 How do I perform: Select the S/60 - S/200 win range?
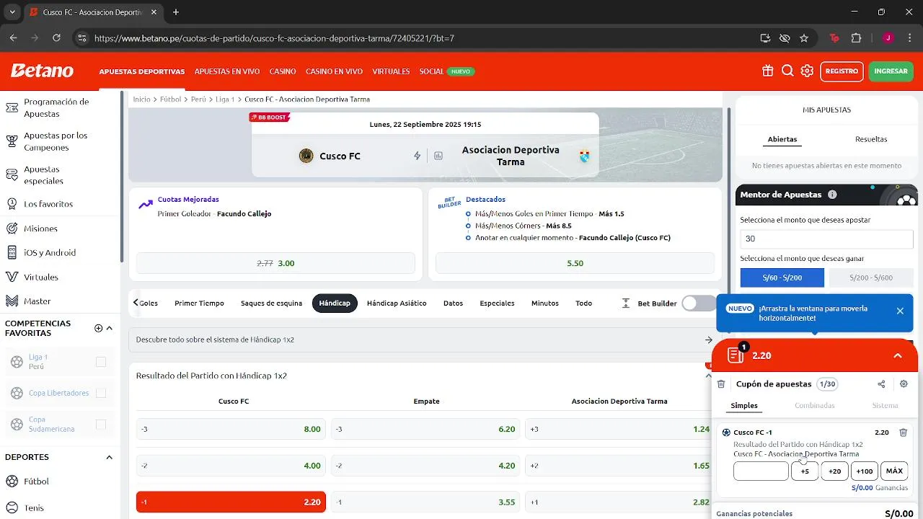[x=782, y=278]
